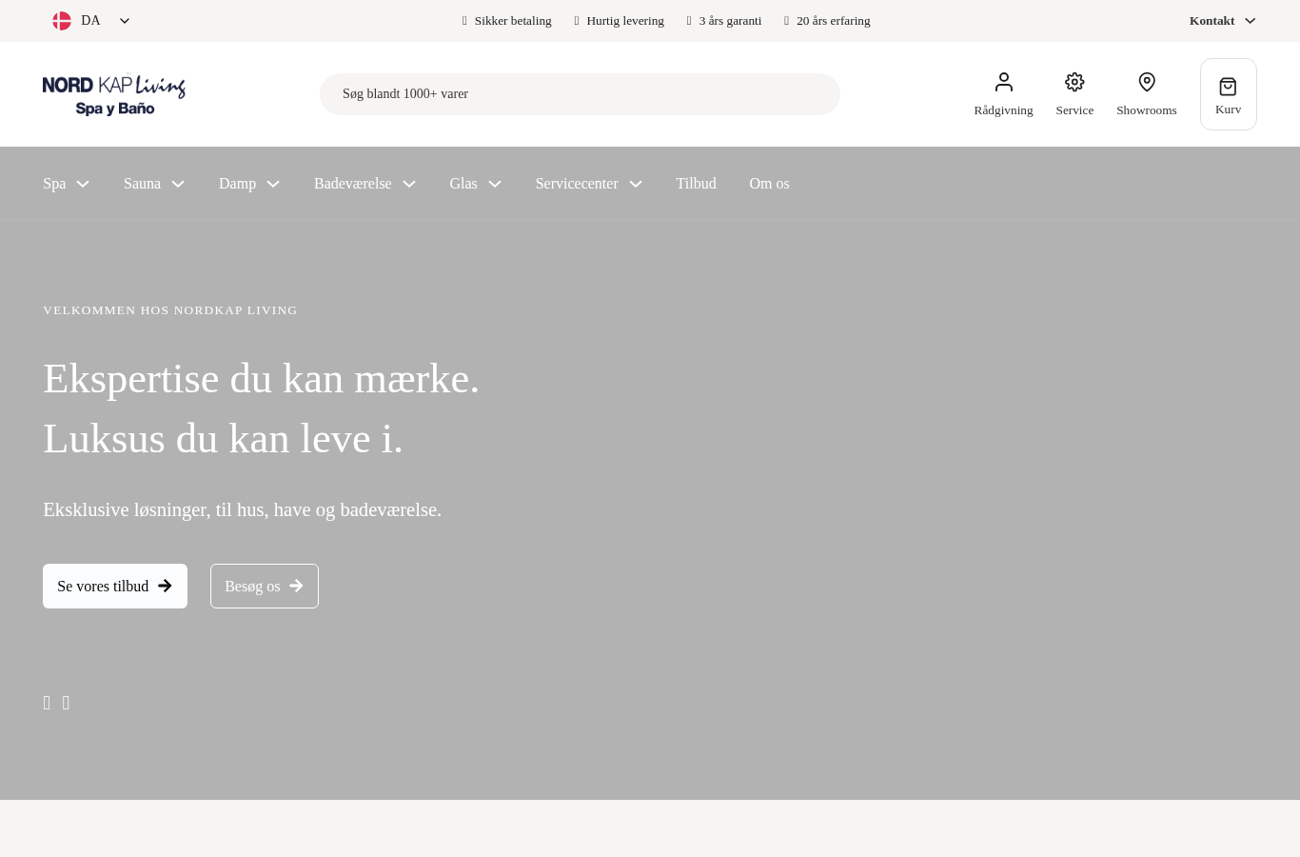Screen dimensions: 1300x857
Task: Open the Rådgivning person icon
Action: [1003, 82]
